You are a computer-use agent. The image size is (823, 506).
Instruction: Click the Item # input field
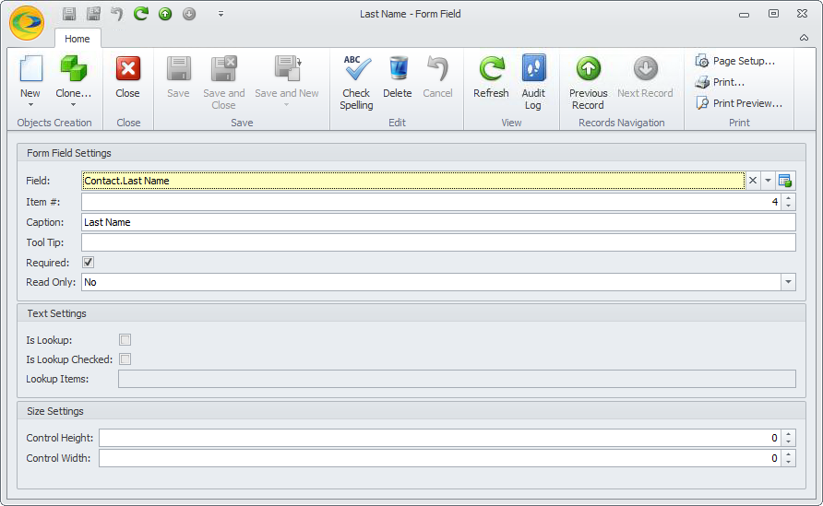coord(432,202)
